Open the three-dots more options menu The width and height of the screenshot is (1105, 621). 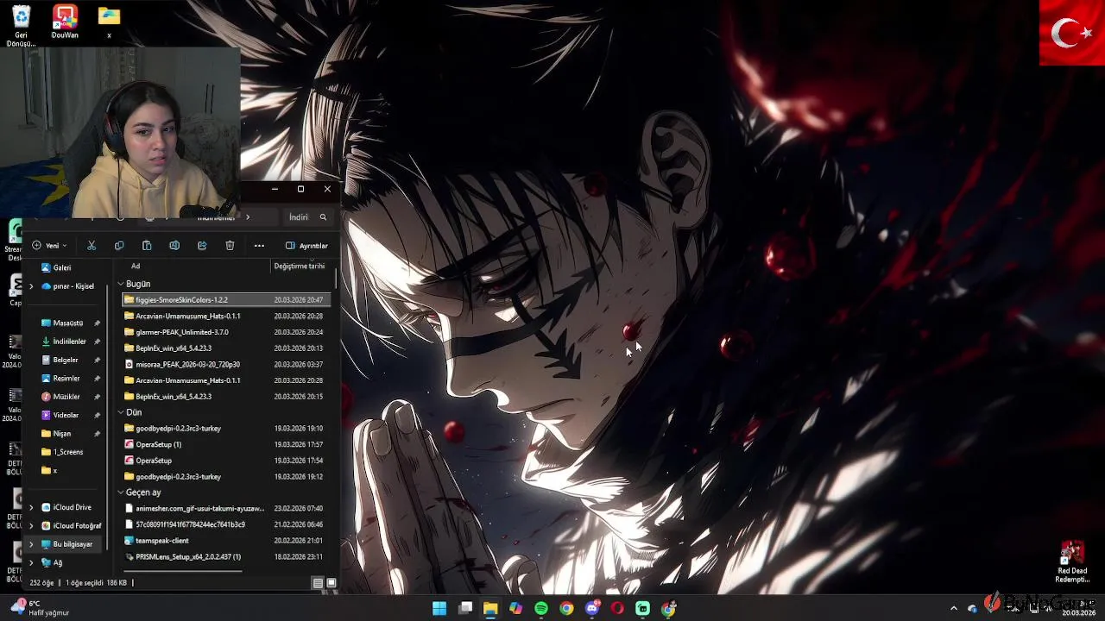pyautogui.click(x=259, y=246)
